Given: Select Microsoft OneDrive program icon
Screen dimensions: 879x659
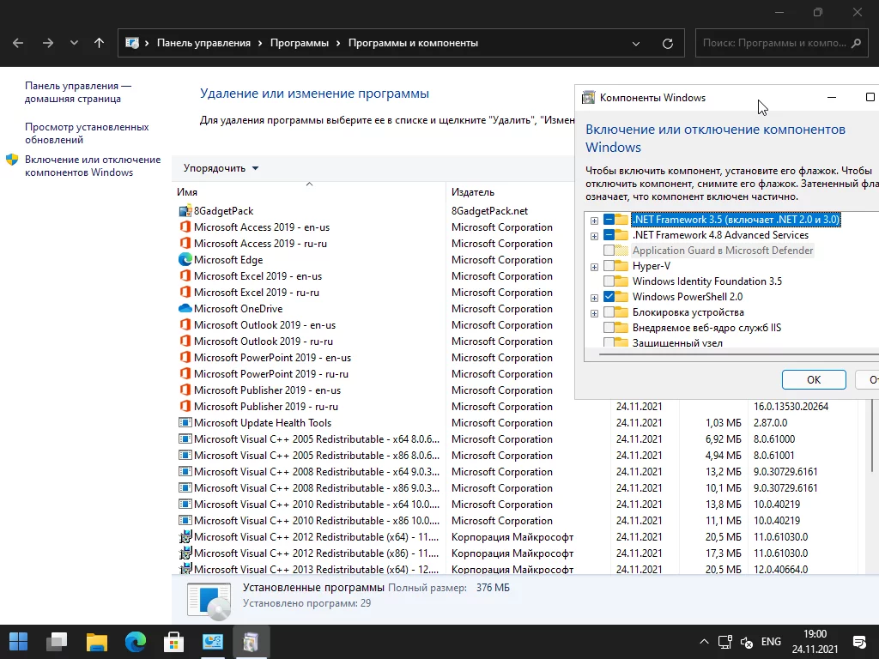Looking at the screenshot, I should (x=185, y=309).
